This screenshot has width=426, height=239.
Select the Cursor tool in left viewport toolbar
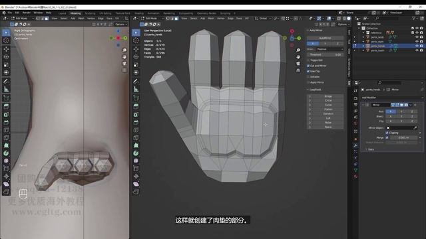point(6,40)
